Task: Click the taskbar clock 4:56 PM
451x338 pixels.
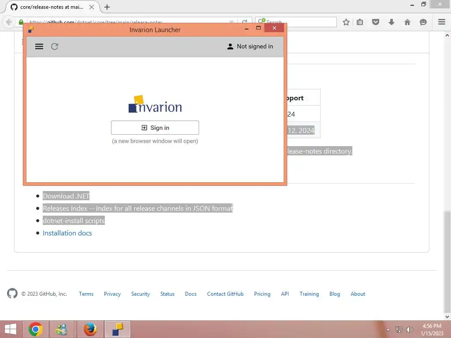Action: click(432, 330)
